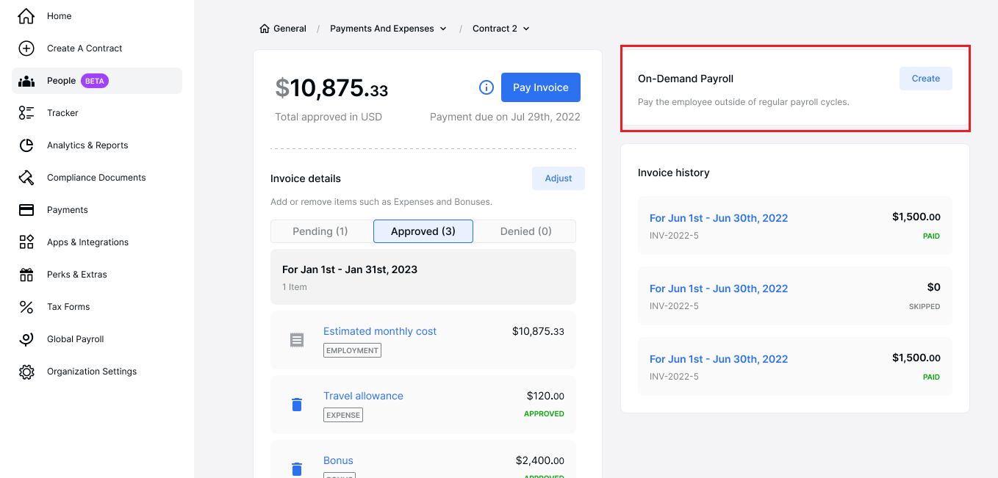Click the info icon beside Pay Invoice
The image size is (998, 478).
point(486,87)
